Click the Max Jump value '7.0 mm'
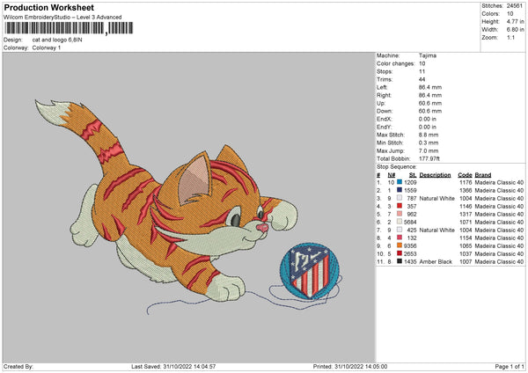Viewport: 528px width, 373px height. pyautogui.click(x=429, y=150)
